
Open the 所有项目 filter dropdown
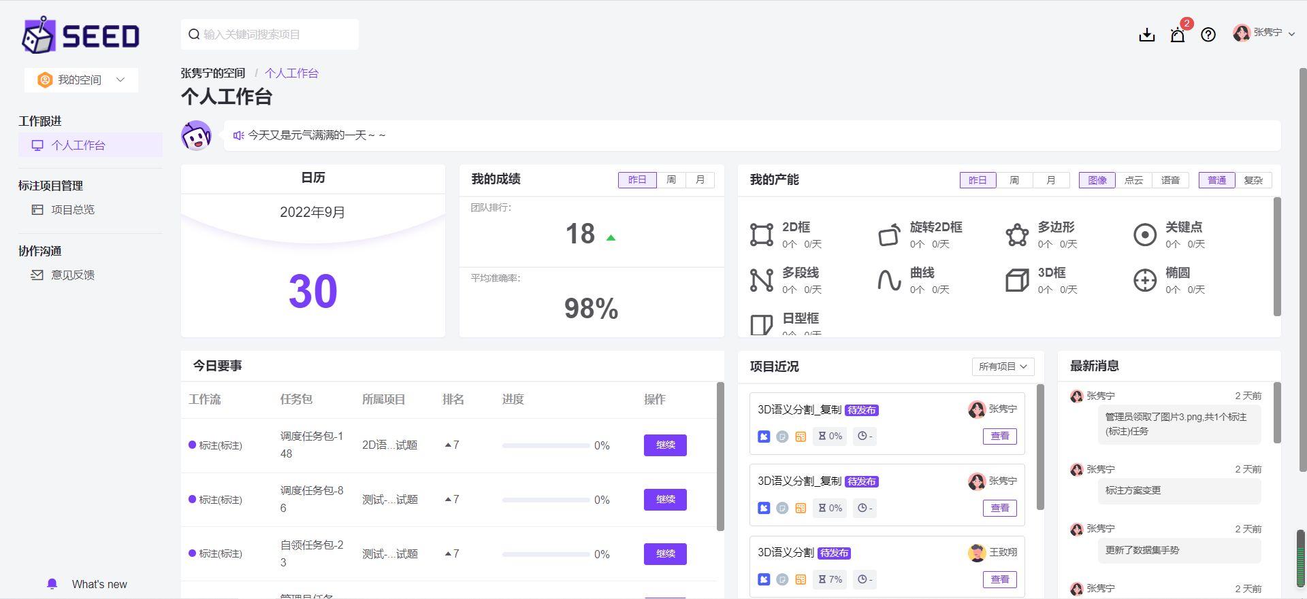click(1003, 366)
